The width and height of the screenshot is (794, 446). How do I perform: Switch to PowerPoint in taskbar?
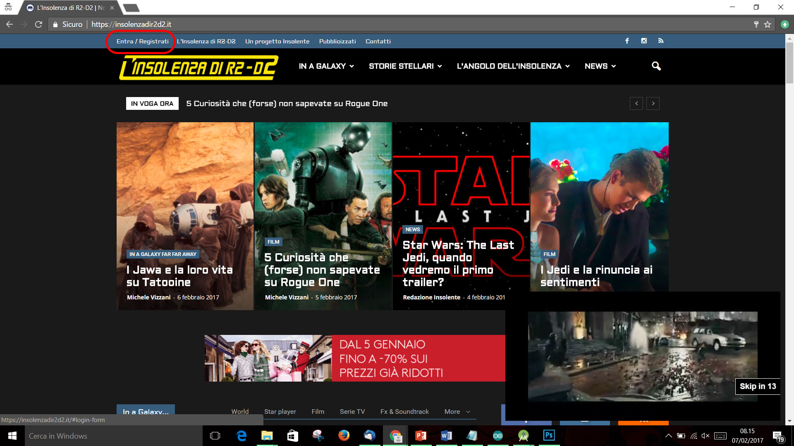[x=421, y=436]
